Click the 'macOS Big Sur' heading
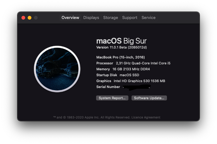 click(x=121, y=41)
